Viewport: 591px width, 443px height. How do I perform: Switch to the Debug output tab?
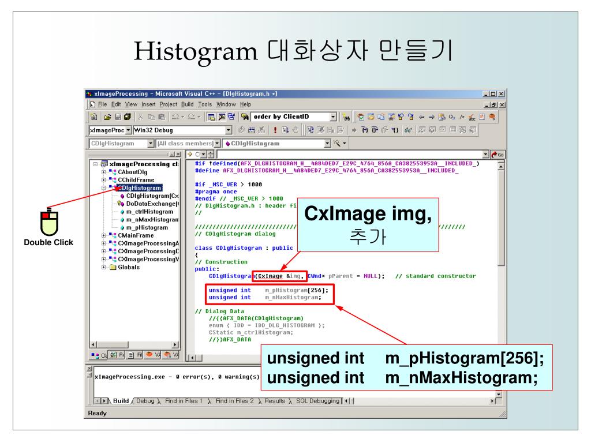[145, 401]
